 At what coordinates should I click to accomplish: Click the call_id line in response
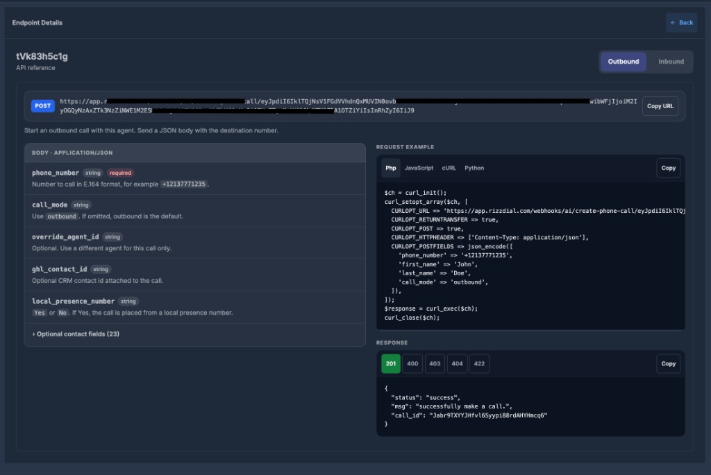pyautogui.click(x=469, y=415)
